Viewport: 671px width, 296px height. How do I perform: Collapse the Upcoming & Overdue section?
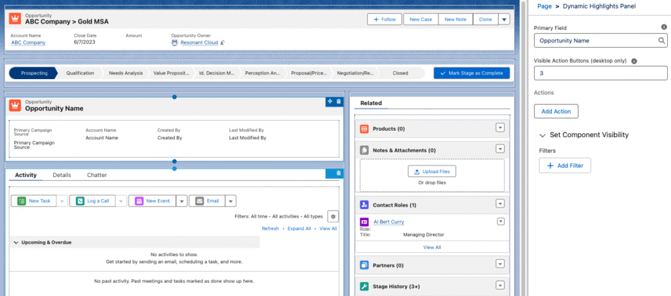pyautogui.click(x=16, y=242)
